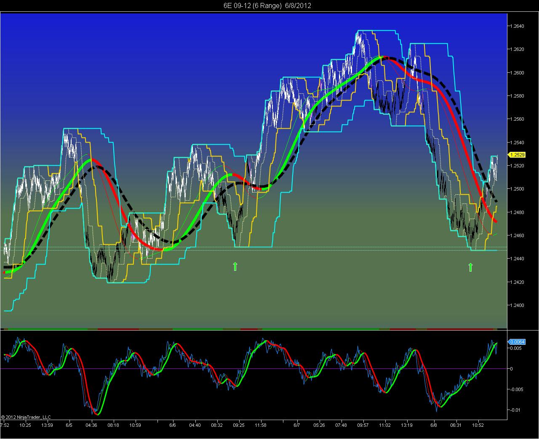Click the 11:58 time axis label

tap(261, 425)
